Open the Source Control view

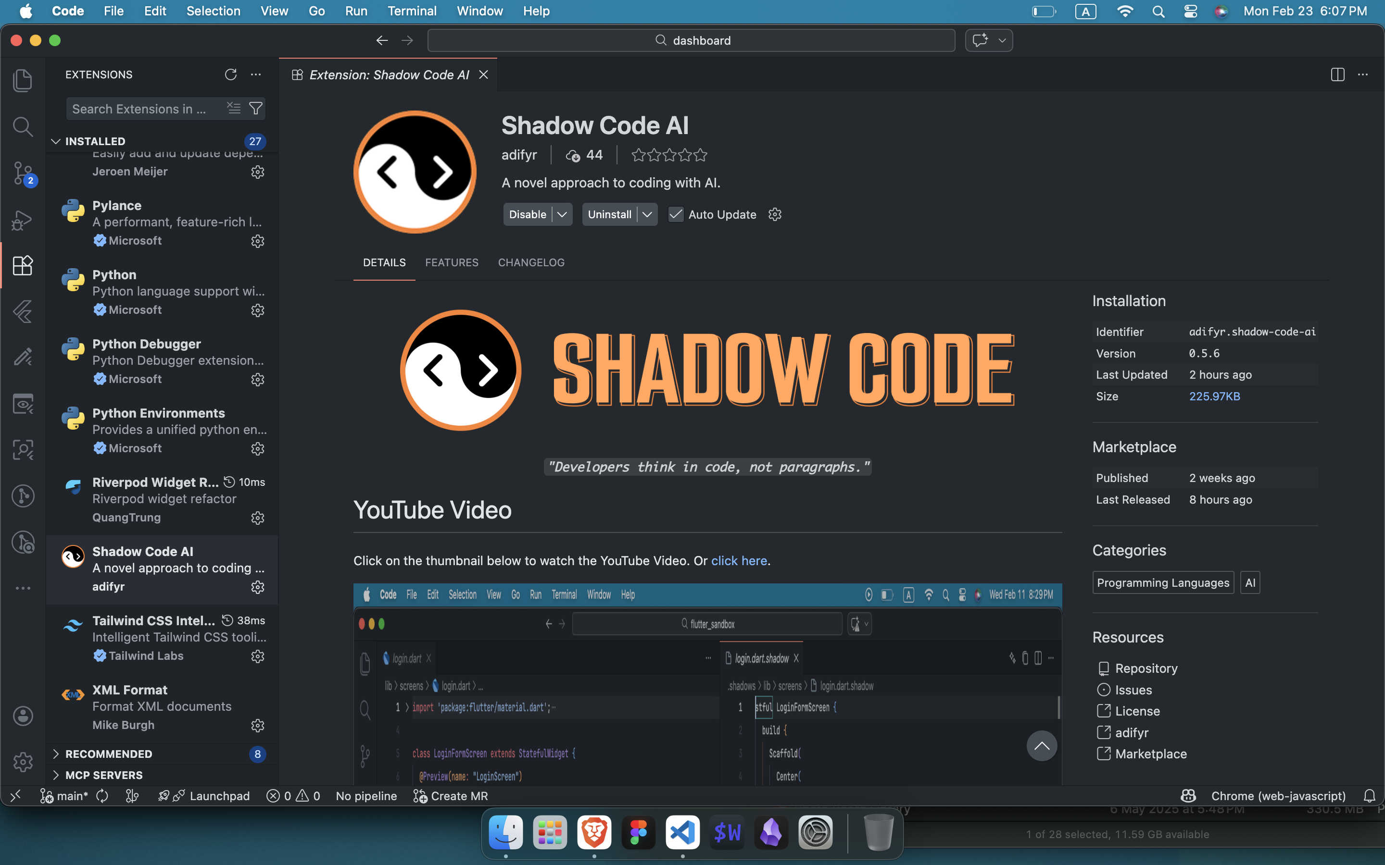pos(23,173)
